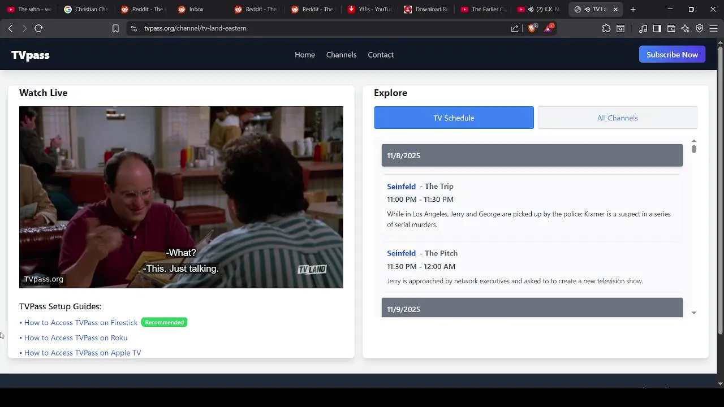Switch to the Download tab
Image resolution: width=724 pixels, height=407 pixels.
coord(426,9)
